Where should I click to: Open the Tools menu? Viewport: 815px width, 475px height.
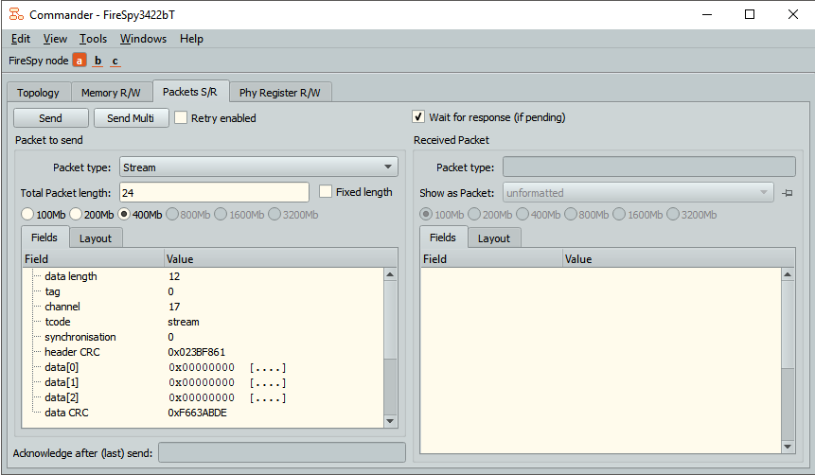93,39
